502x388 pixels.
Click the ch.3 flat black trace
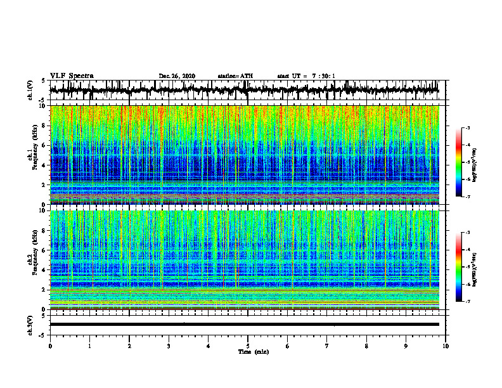[x=244, y=325]
